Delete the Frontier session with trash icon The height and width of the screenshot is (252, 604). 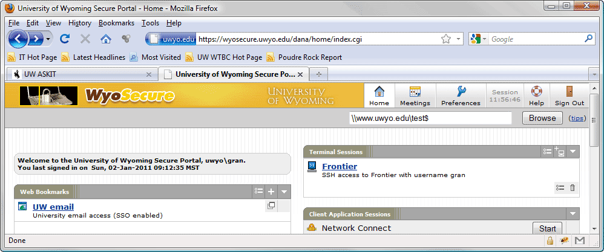[573, 188]
